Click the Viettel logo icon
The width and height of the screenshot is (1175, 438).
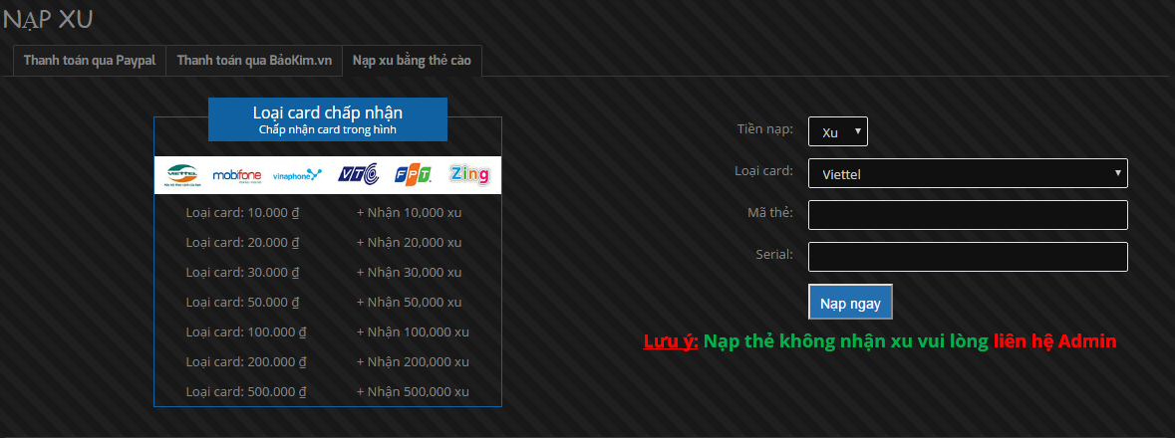(x=182, y=175)
